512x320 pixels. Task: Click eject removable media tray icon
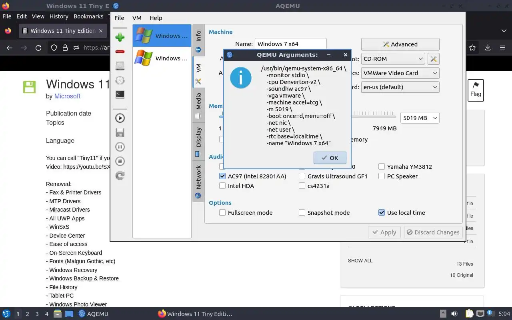coord(443,314)
